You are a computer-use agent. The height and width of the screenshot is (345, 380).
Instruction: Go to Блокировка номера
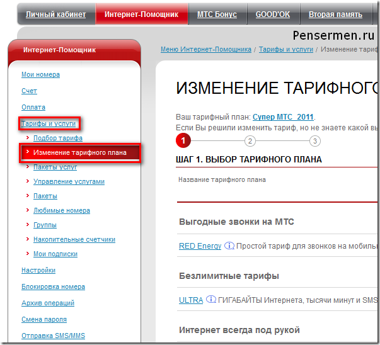[x=53, y=286]
